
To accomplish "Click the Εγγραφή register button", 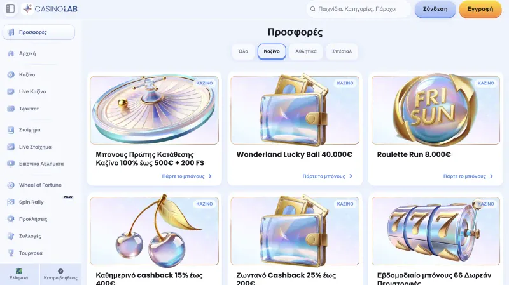I will [x=480, y=9].
